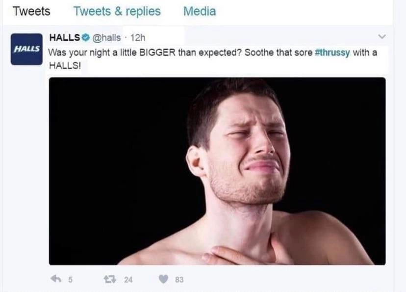
Task: Open the 12h timestamp link
Action: [x=138, y=38]
